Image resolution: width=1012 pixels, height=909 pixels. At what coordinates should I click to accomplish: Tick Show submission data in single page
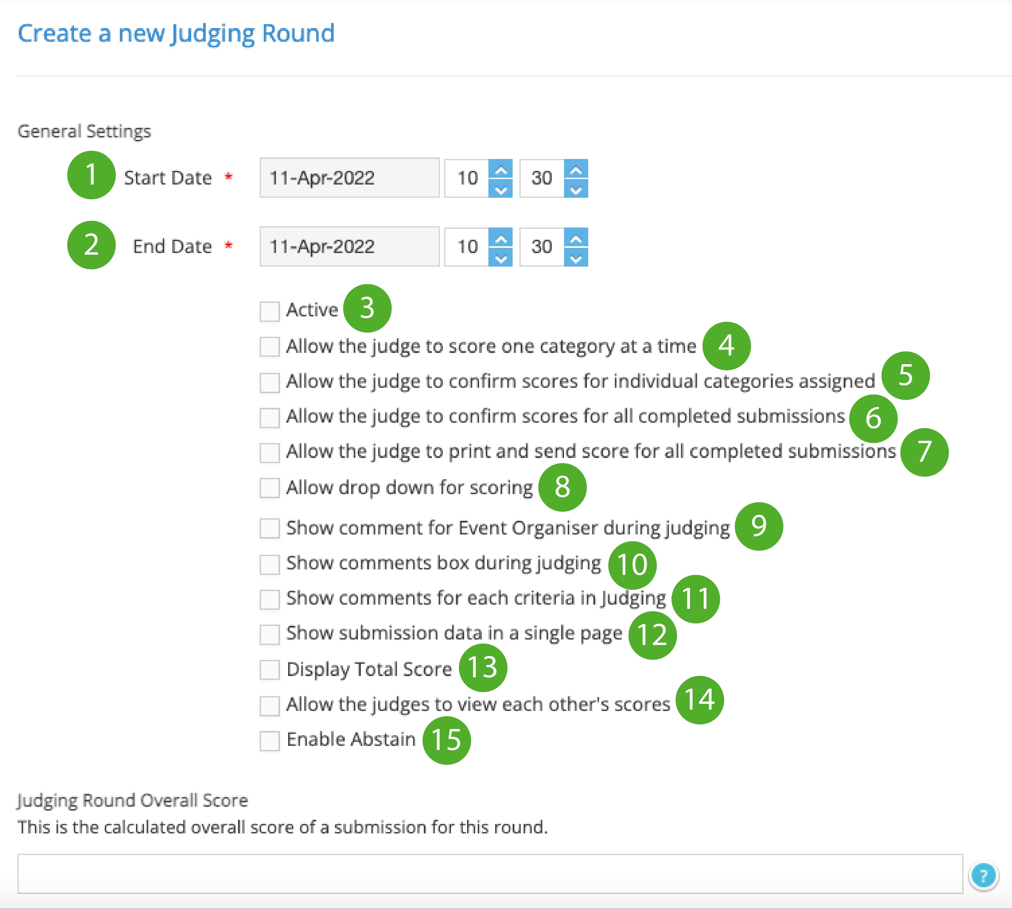click(x=270, y=634)
